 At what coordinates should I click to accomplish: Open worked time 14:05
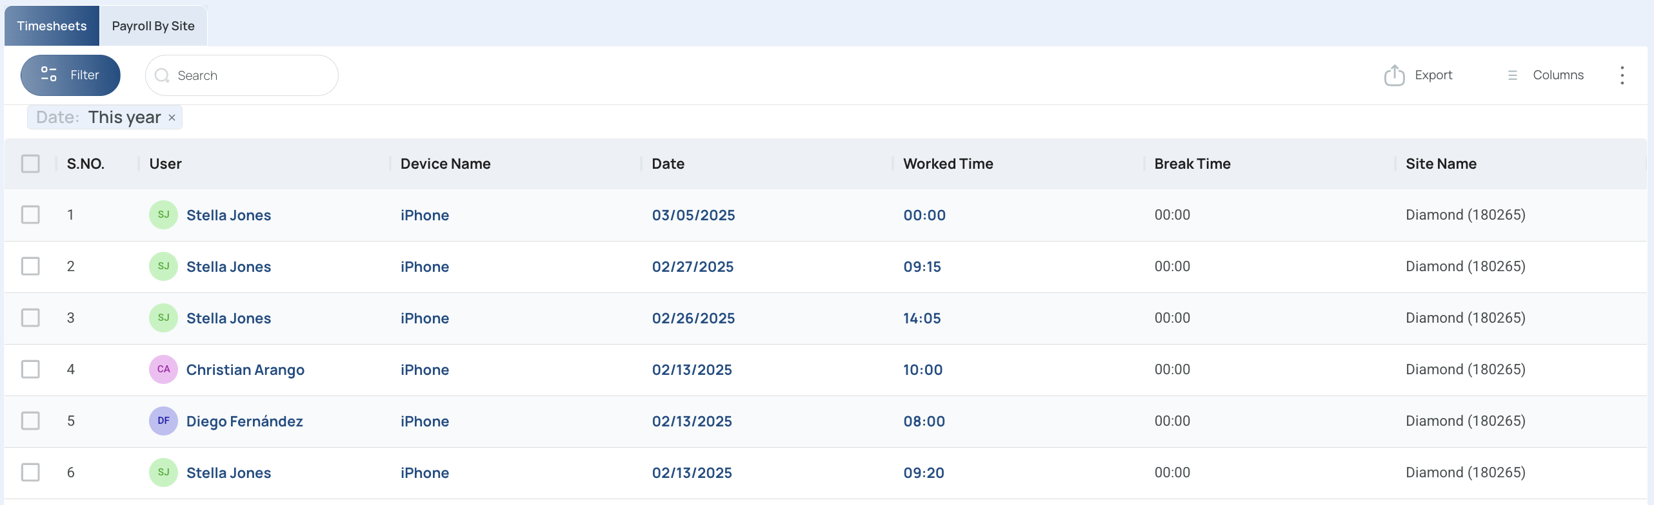tap(922, 318)
